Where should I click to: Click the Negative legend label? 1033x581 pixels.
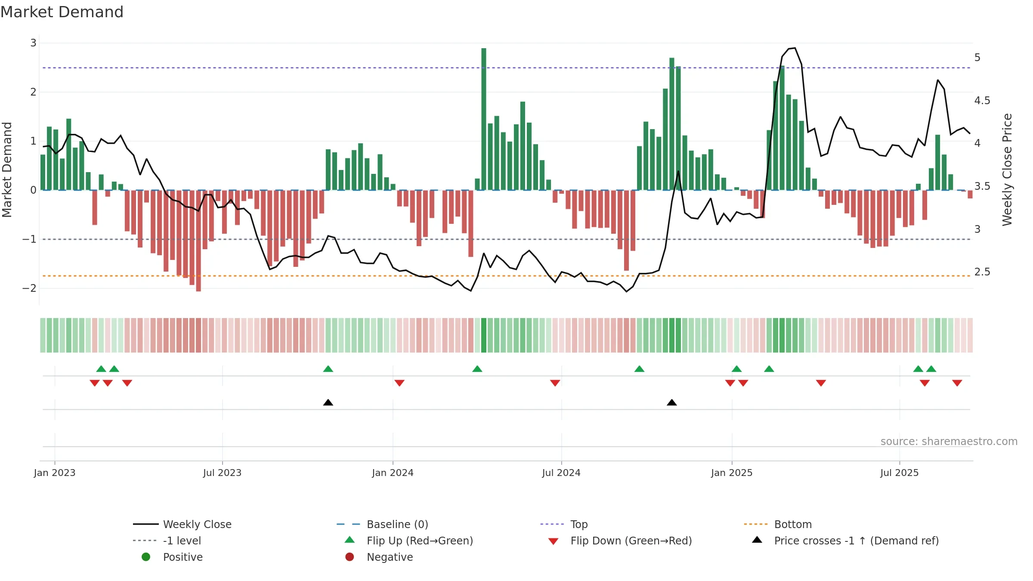(390, 557)
